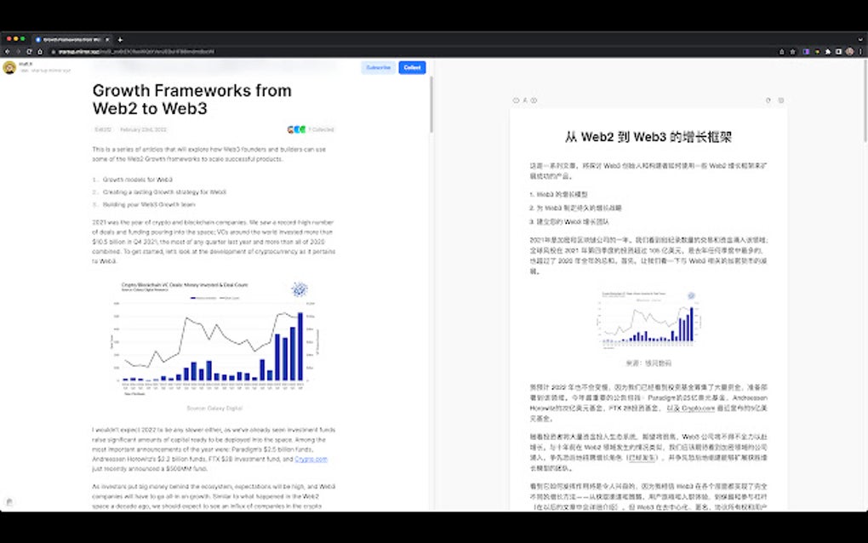Select the Growth Frameworks browser tab
Image resolution: width=868 pixels, height=543 pixels.
71,39
